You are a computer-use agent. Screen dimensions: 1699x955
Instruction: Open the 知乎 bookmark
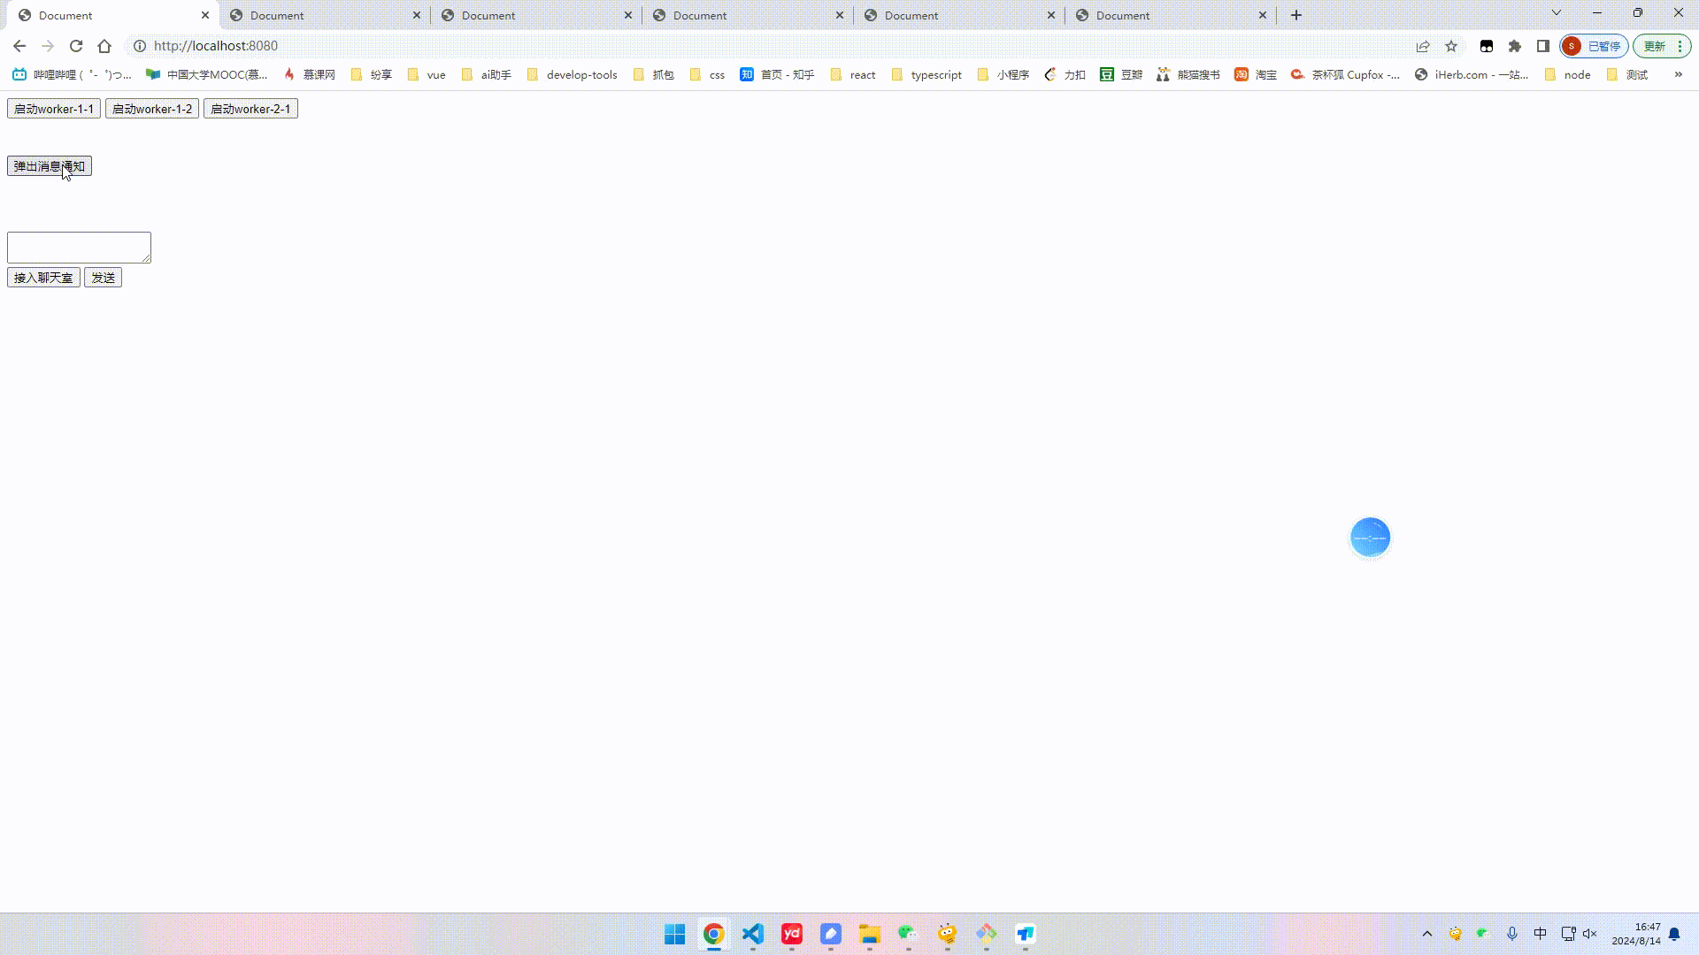tap(777, 74)
